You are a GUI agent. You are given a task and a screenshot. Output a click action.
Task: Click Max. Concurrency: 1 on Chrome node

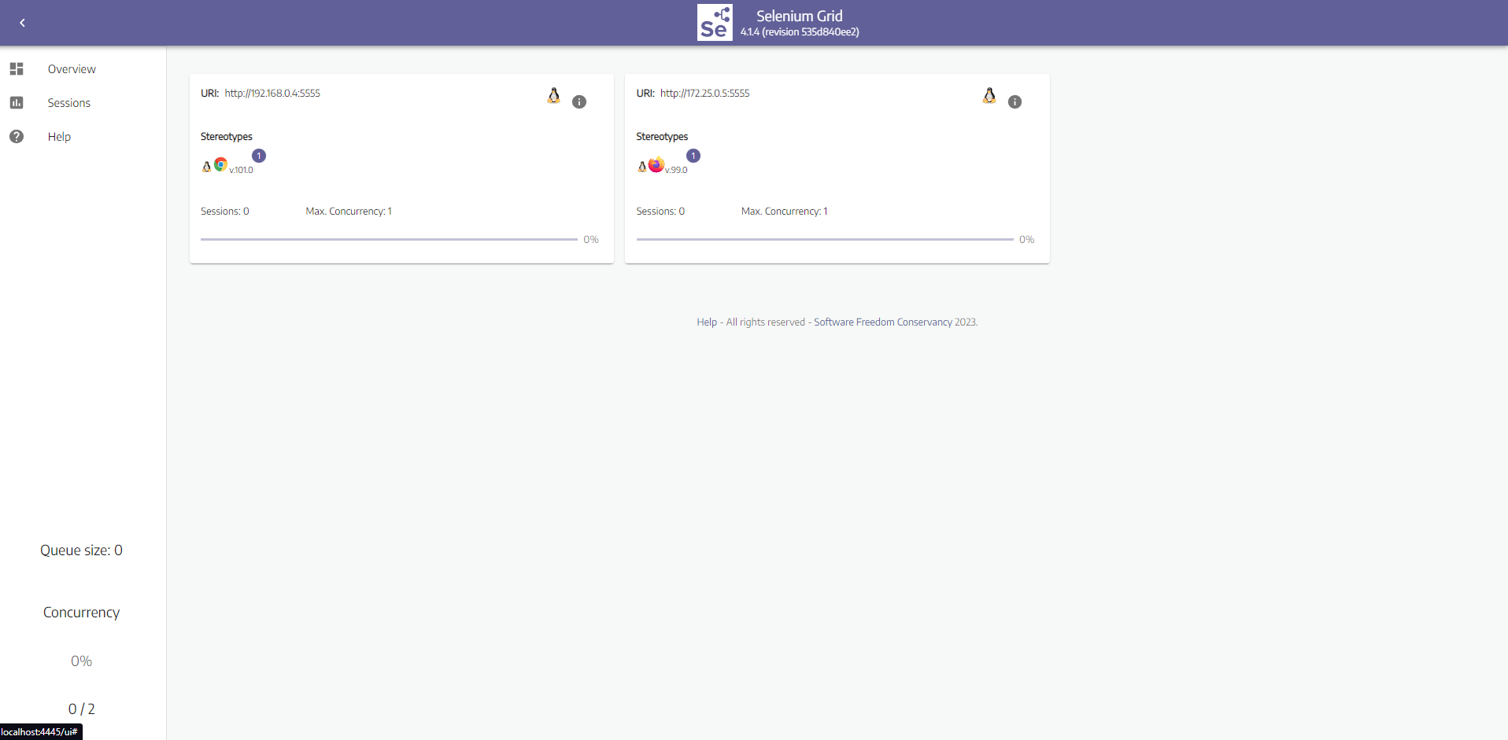(x=349, y=212)
